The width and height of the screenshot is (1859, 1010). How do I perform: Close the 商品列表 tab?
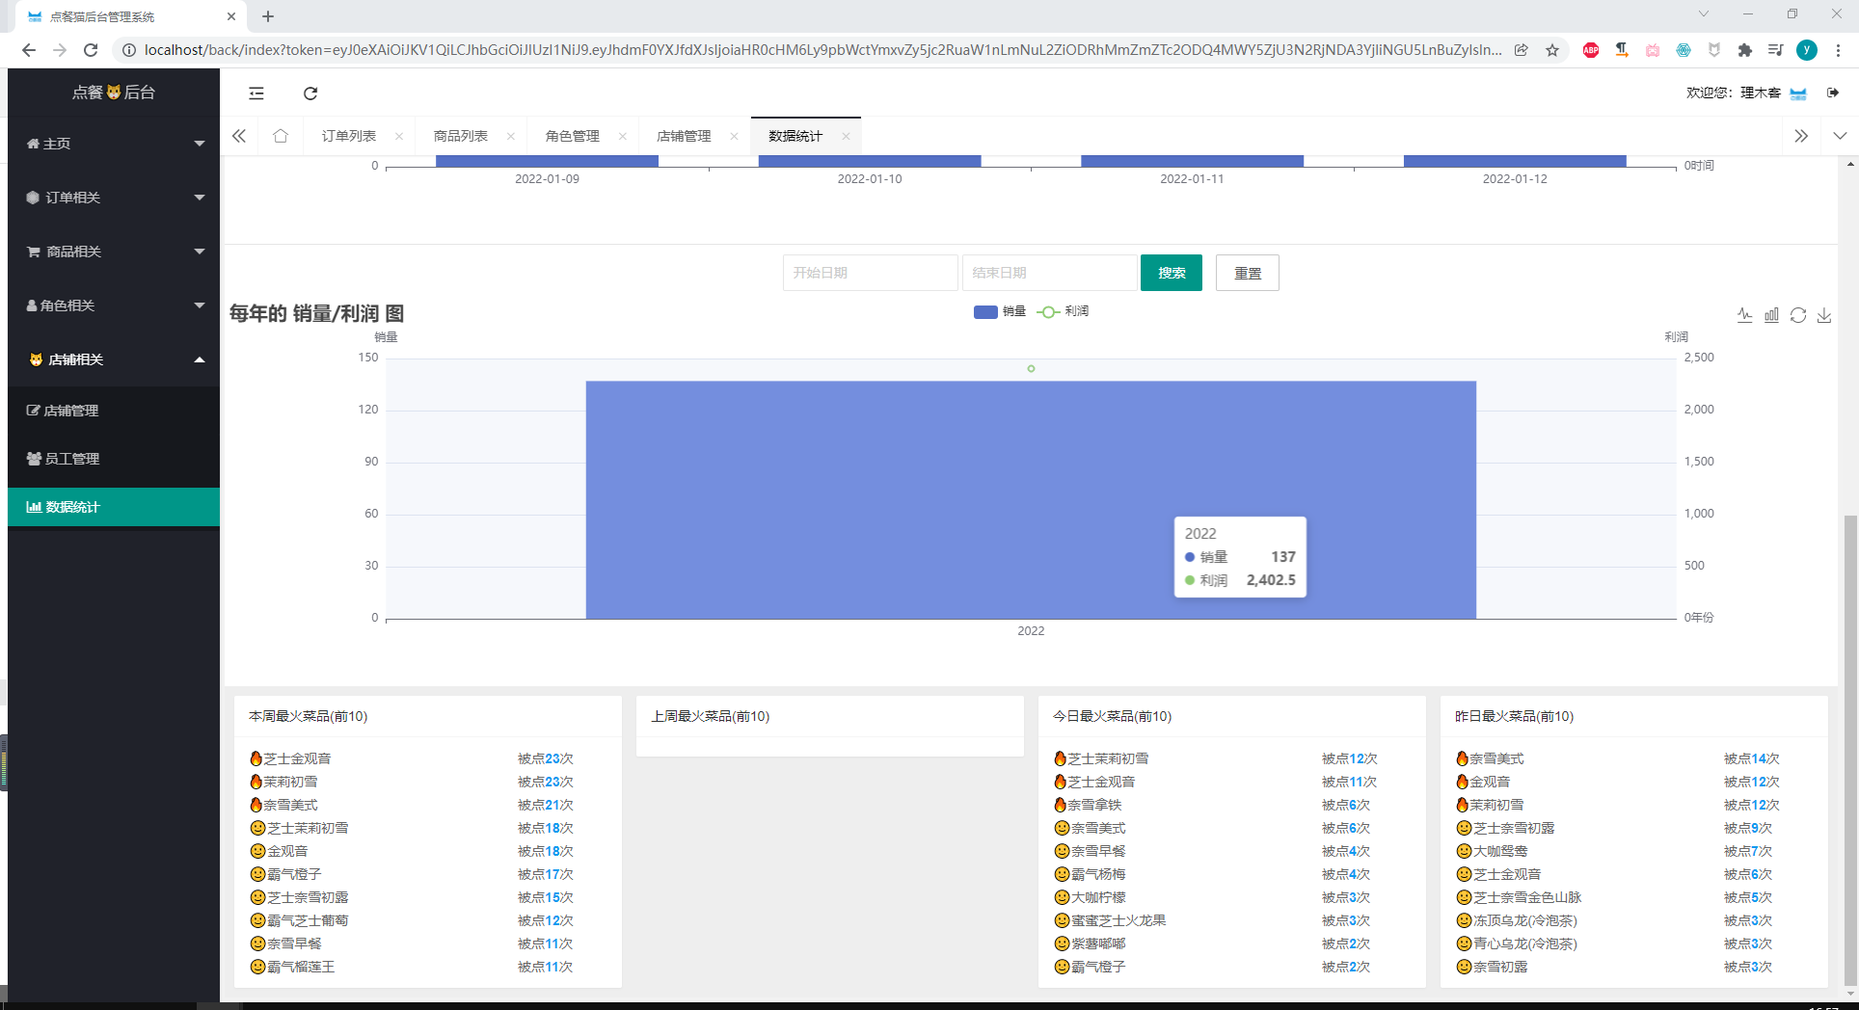click(x=511, y=136)
